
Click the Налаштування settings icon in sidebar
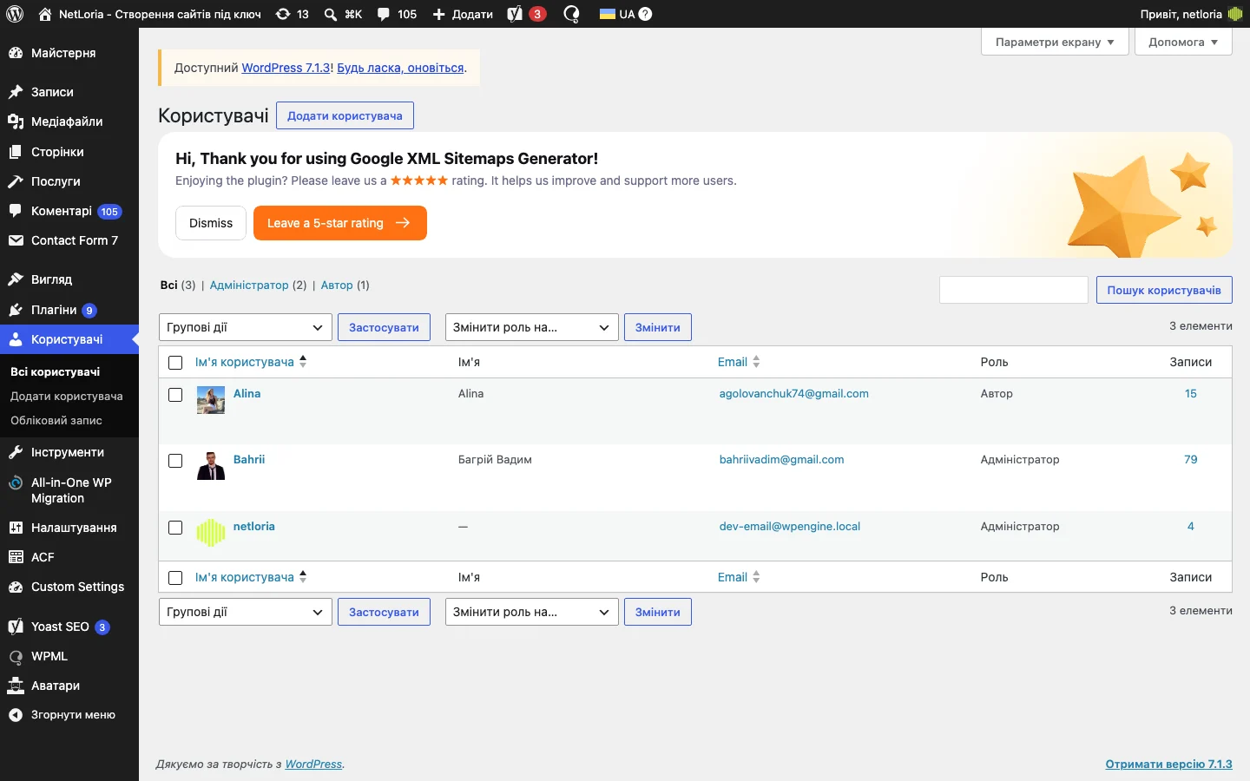pyautogui.click(x=16, y=528)
